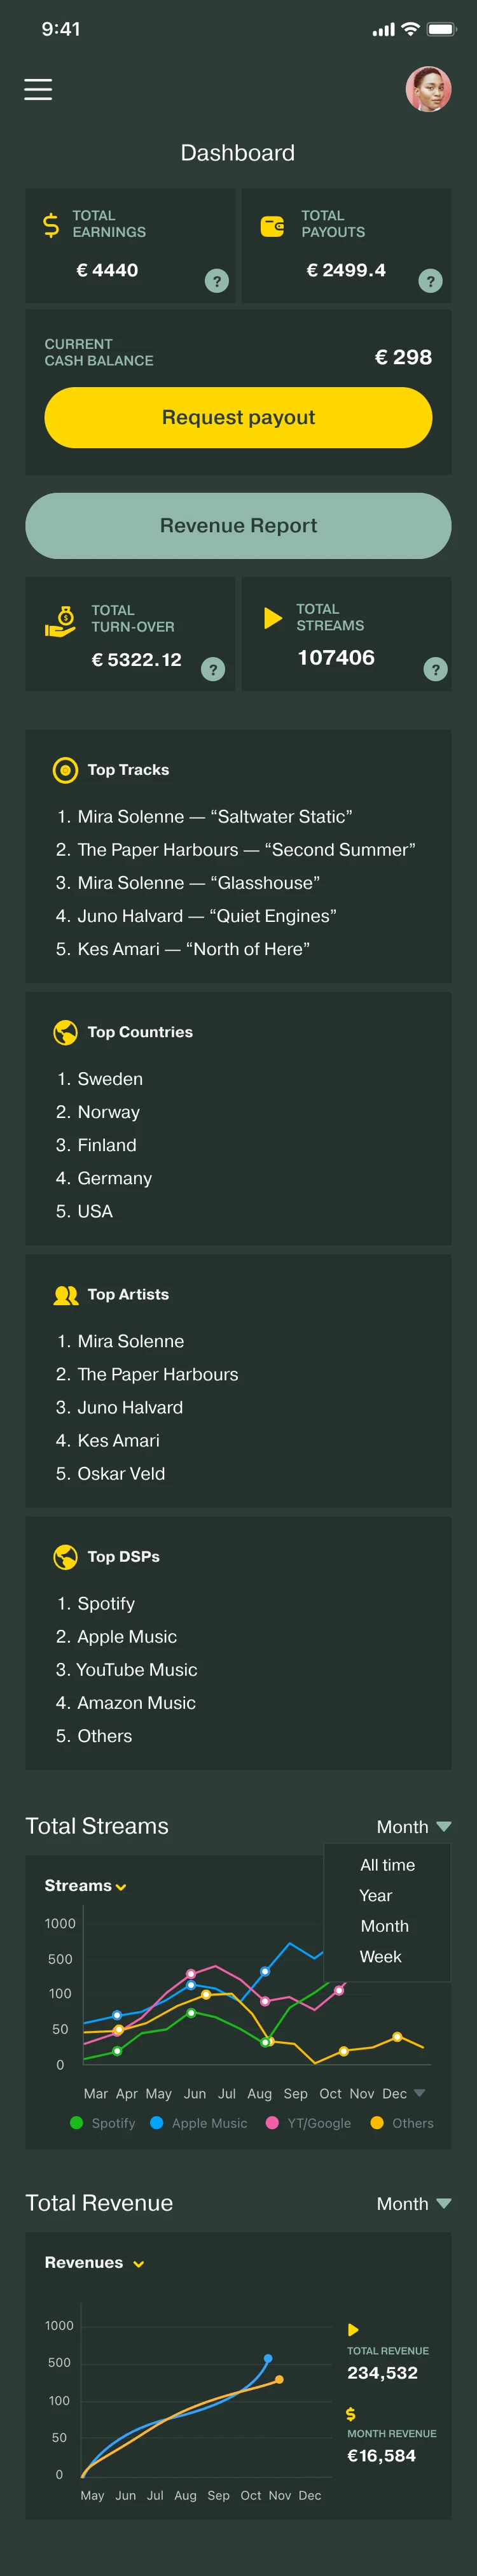The image size is (477, 2576).
Task: Click the Top Artists people icon
Action: (x=66, y=1295)
